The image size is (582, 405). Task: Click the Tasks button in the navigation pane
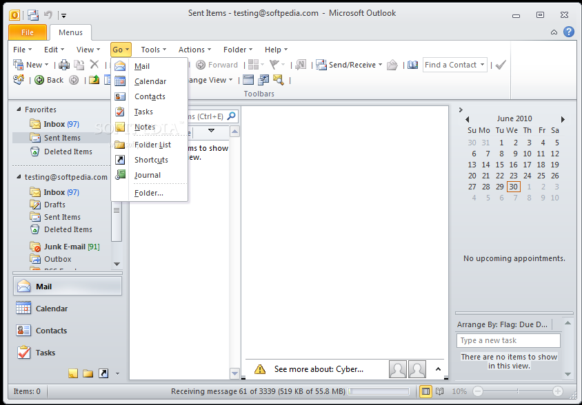tap(68, 353)
